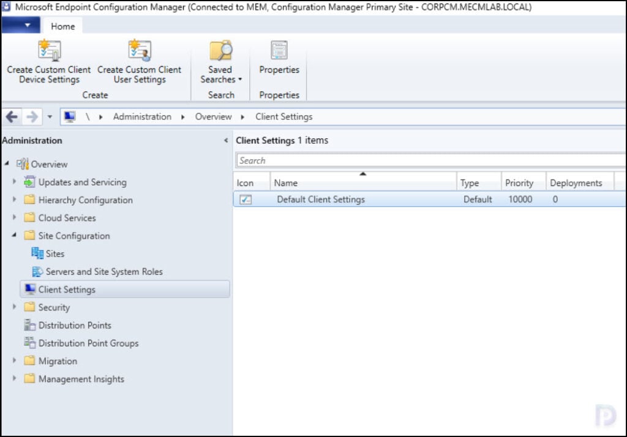Image resolution: width=627 pixels, height=437 pixels.
Task: Sort by the Deployments column header
Action: [x=580, y=183]
